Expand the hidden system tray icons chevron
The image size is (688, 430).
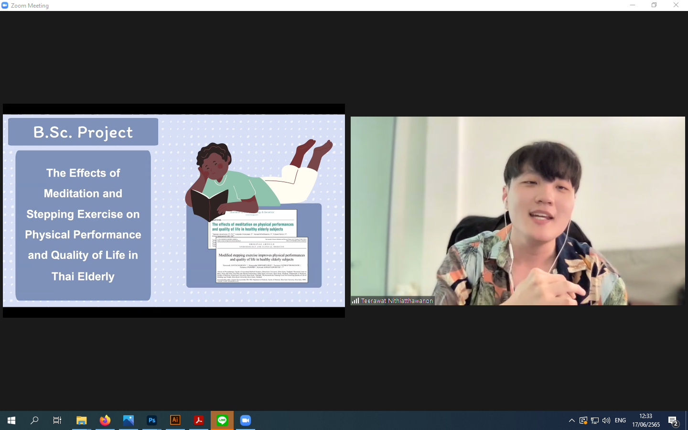pyautogui.click(x=571, y=420)
